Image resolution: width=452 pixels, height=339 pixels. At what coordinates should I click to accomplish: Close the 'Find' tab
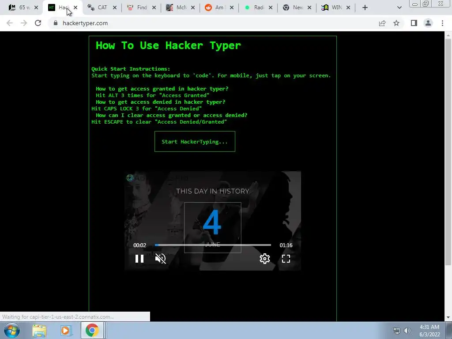[154, 8]
